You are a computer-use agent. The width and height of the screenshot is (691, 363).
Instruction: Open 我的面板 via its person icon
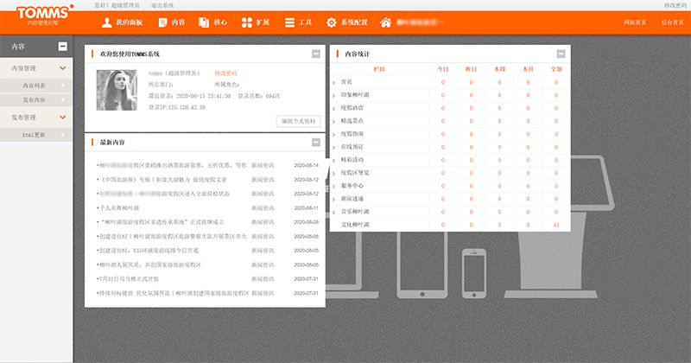[106, 22]
